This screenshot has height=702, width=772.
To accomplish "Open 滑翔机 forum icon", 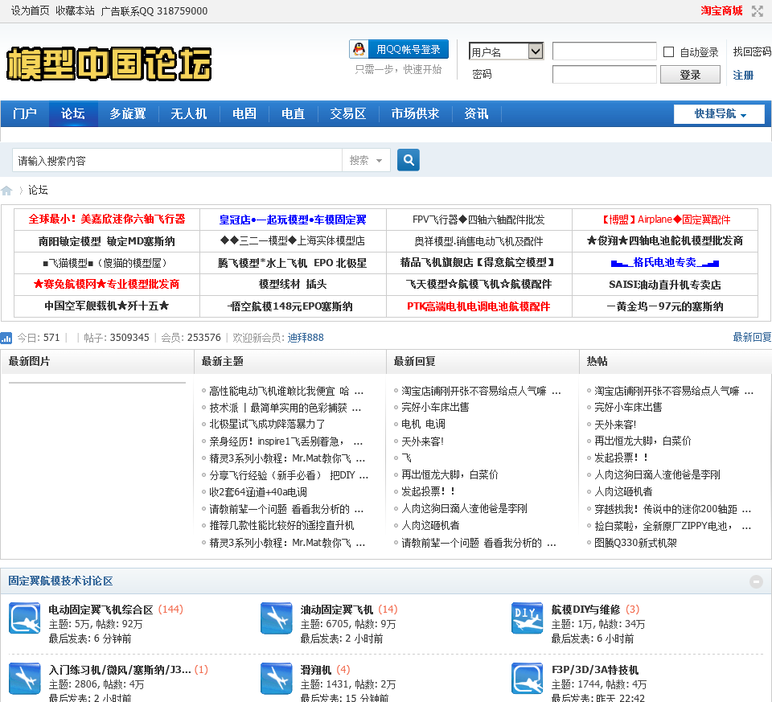I will tap(276, 679).
